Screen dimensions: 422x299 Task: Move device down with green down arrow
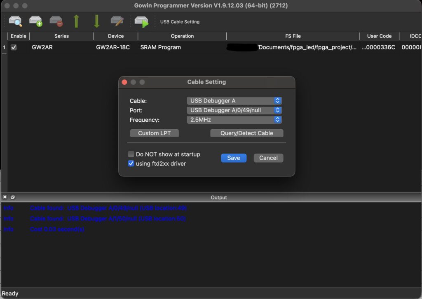tap(96, 21)
